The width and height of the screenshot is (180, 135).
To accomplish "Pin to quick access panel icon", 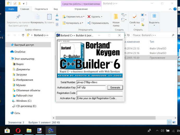I will [18, 17].
